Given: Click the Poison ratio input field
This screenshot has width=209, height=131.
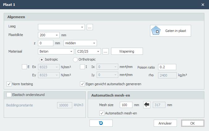Looking at the screenshot, I should (x=167, y=67).
